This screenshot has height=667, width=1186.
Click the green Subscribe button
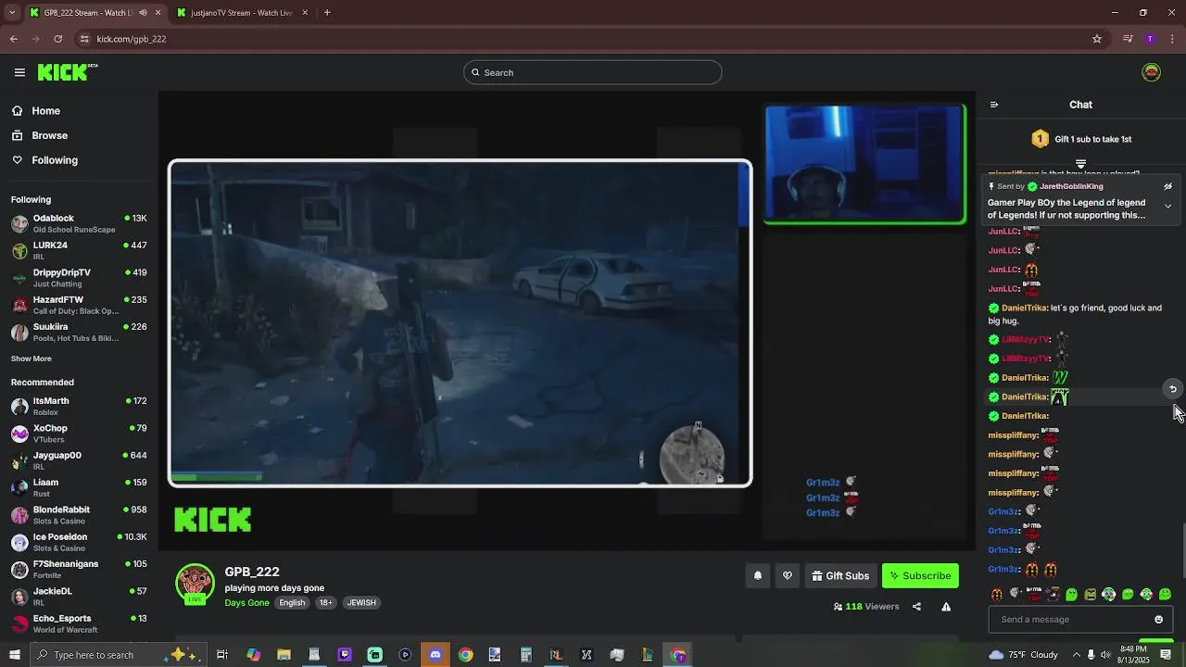[x=920, y=575]
